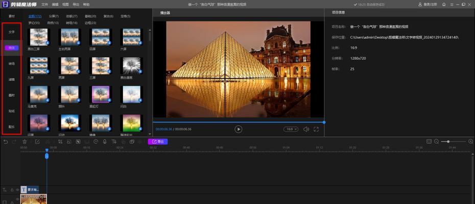Viewport: 475px width, 204px height.
Task: Filter effects by 复古(6) category
Action: click(108, 16)
